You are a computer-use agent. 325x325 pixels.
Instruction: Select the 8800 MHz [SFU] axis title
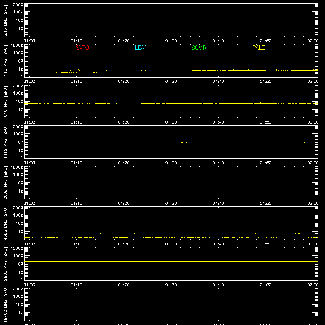(x=5, y=264)
